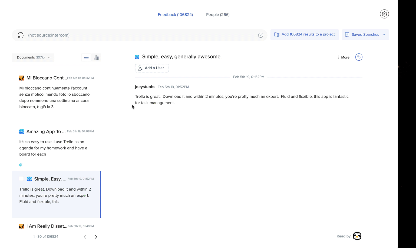
Task: Switch to the People (266) tab
Action: [218, 15]
